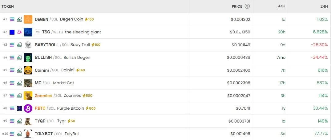Open the TOLYBOT TolyBot pair link
Image resolution: width=331 pixels, height=140 pixels.
click(x=57, y=134)
